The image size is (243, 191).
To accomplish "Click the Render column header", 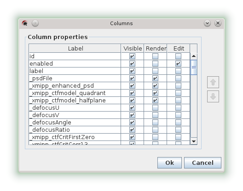I will click(156, 48).
